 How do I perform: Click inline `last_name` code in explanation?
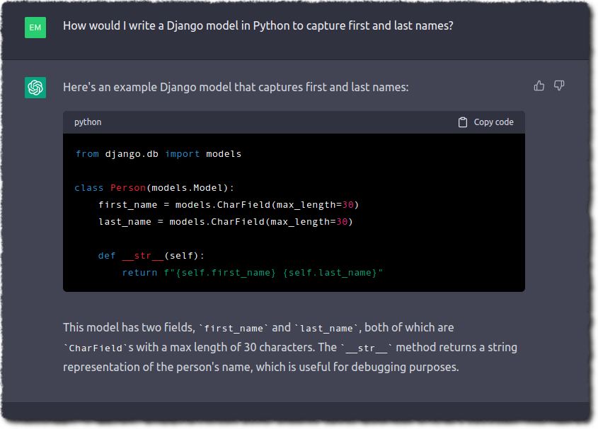tap(326, 329)
